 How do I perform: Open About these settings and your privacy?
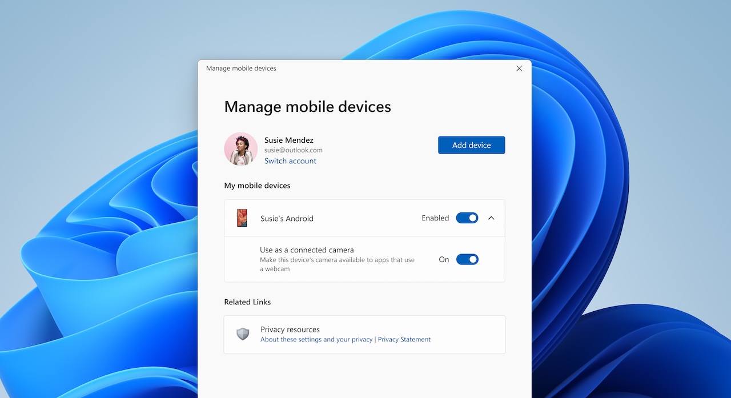(x=316, y=339)
